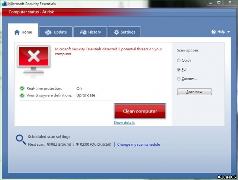238x180 pixels.
Task: Close the Security Essentials window
Action: point(230,3)
